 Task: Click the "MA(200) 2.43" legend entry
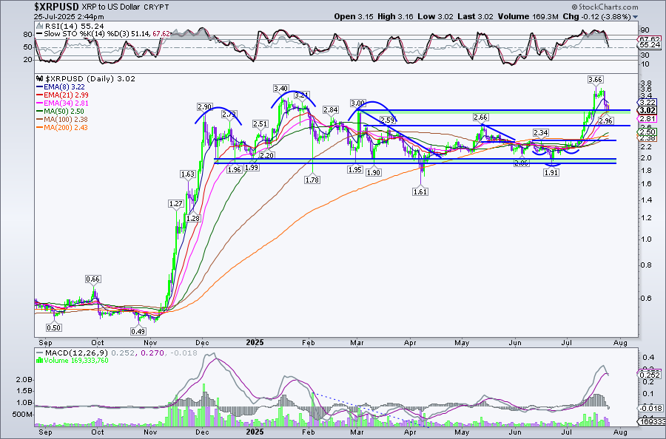[x=62, y=127]
